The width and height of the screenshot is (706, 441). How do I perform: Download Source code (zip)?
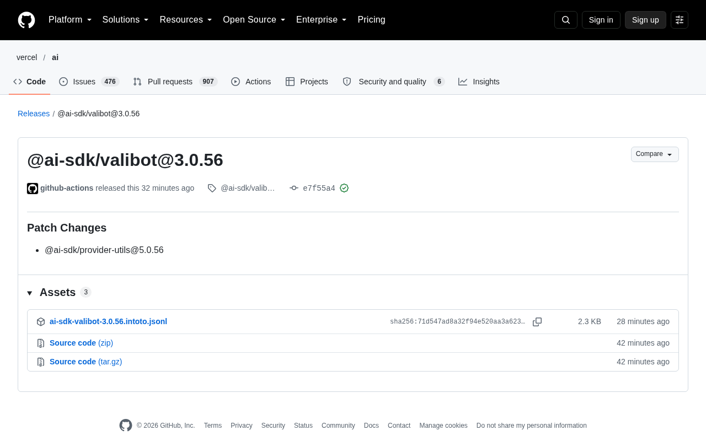(81, 343)
